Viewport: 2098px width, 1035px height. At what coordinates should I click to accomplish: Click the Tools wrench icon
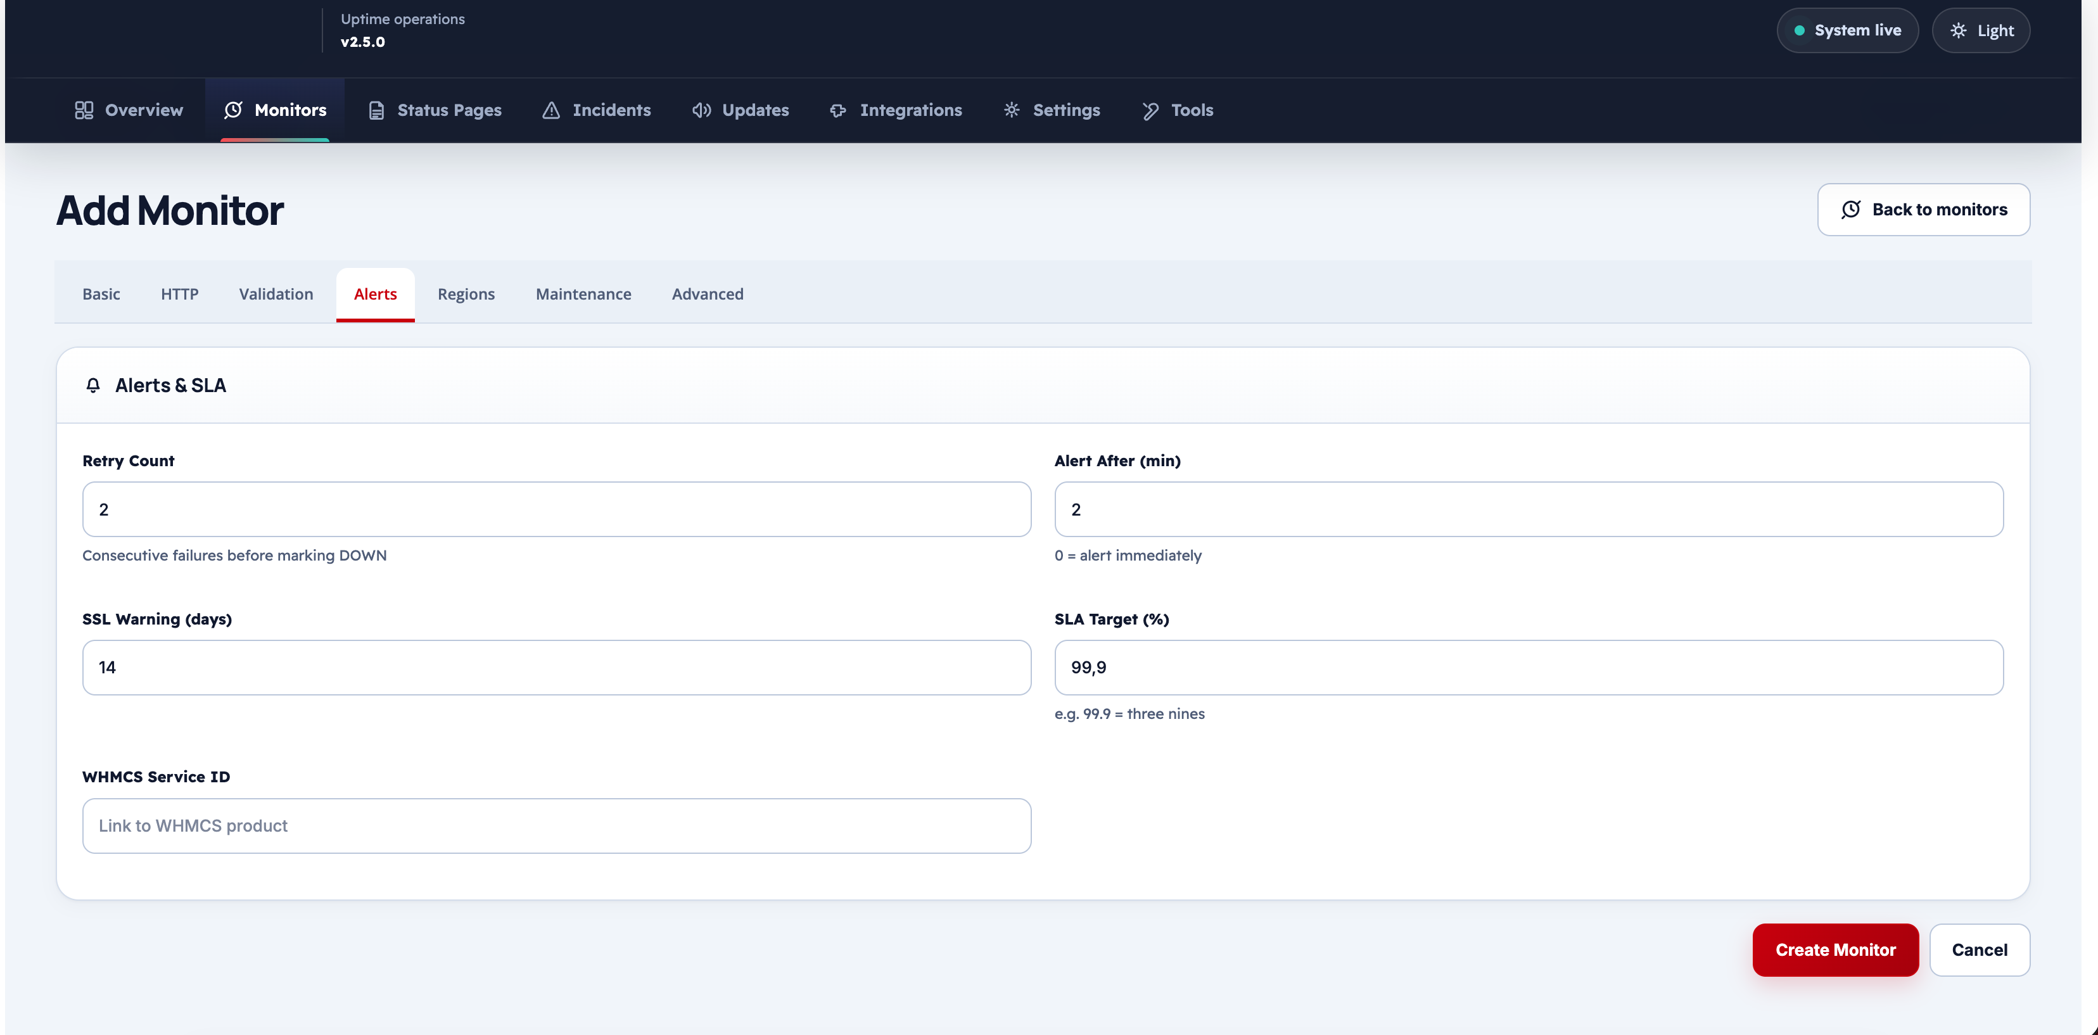point(1150,111)
